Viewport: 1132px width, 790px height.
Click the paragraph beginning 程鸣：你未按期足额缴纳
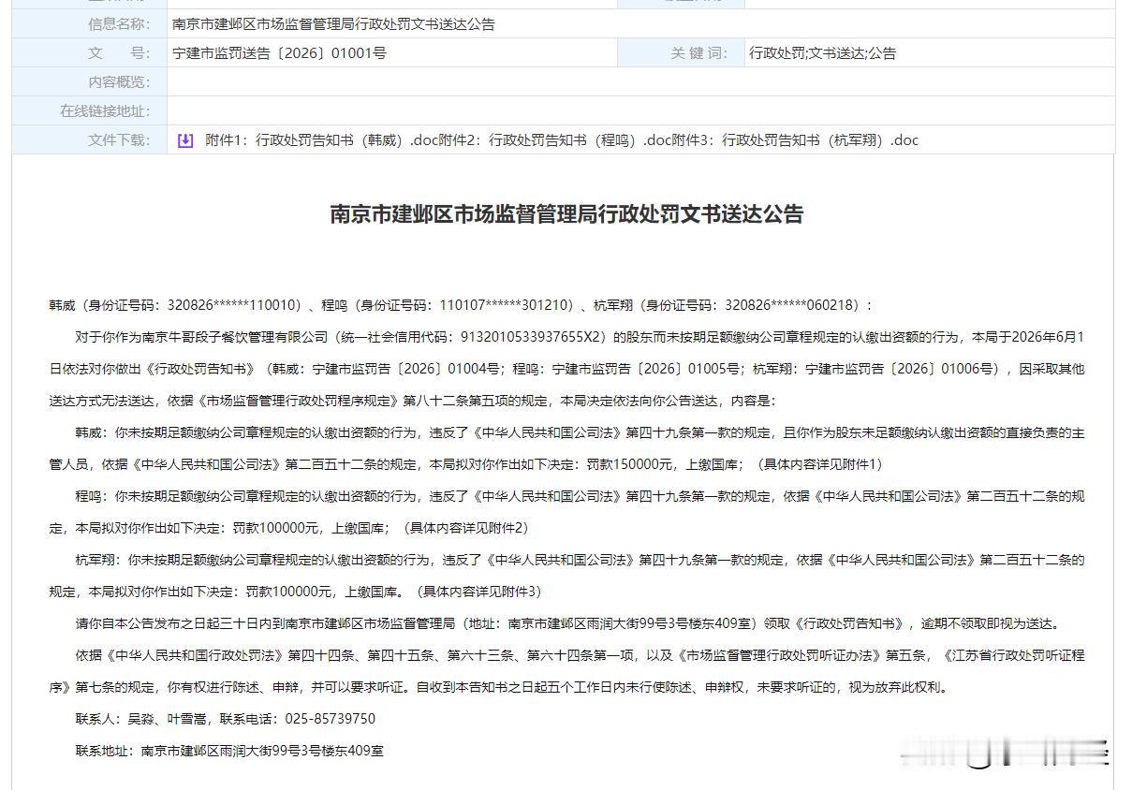[x=566, y=512]
